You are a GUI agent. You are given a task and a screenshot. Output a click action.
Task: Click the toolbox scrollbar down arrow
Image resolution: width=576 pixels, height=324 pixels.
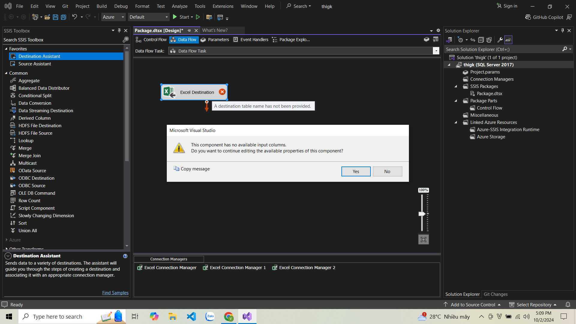point(127,246)
